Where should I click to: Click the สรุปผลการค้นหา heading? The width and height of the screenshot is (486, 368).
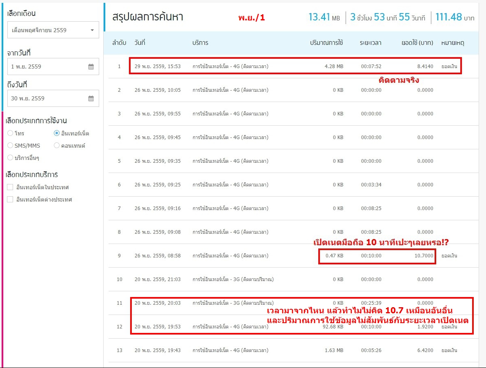(148, 16)
